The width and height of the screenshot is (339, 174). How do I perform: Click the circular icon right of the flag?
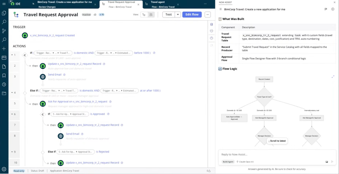pos(333,9)
